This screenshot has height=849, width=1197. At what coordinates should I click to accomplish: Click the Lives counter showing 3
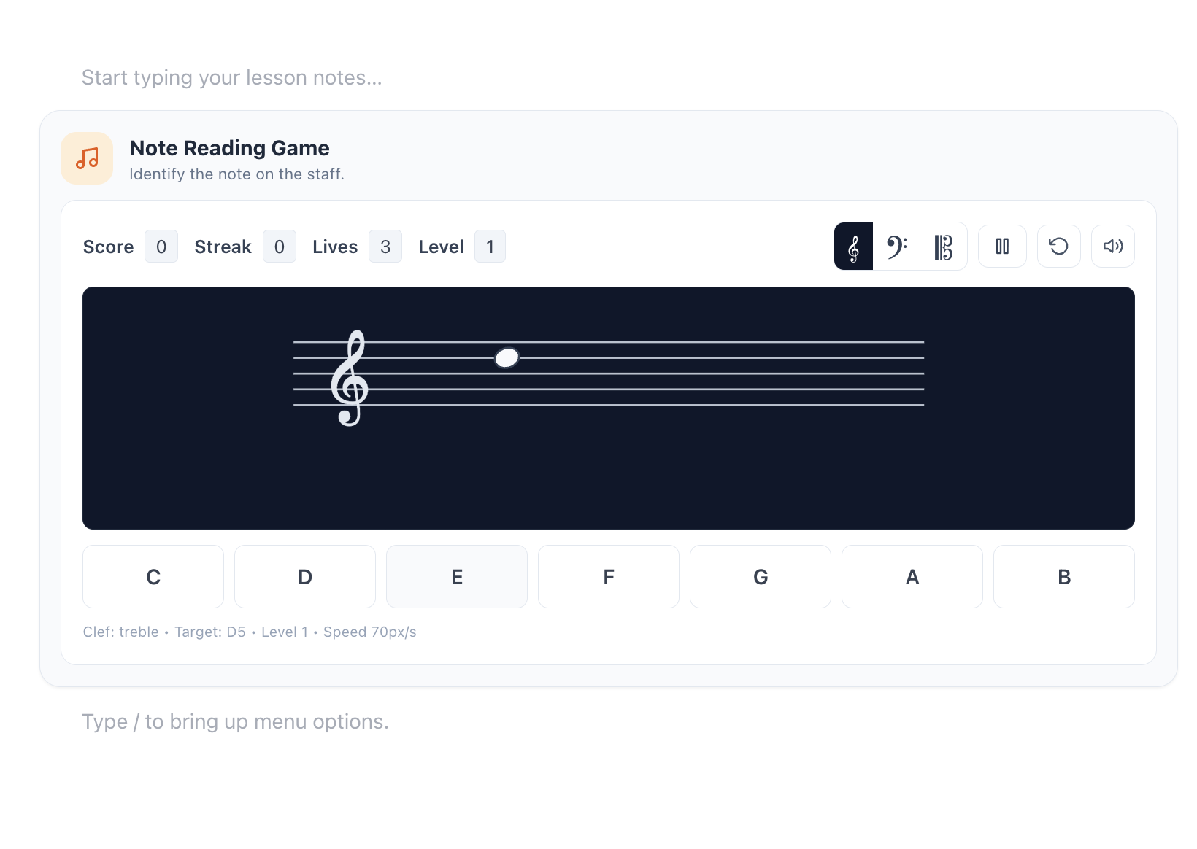(385, 246)
